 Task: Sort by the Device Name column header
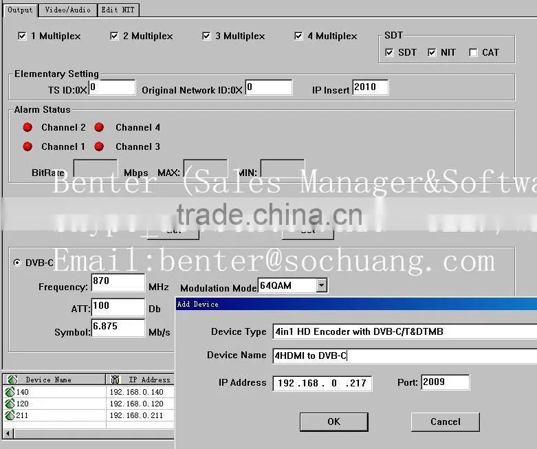54,380
